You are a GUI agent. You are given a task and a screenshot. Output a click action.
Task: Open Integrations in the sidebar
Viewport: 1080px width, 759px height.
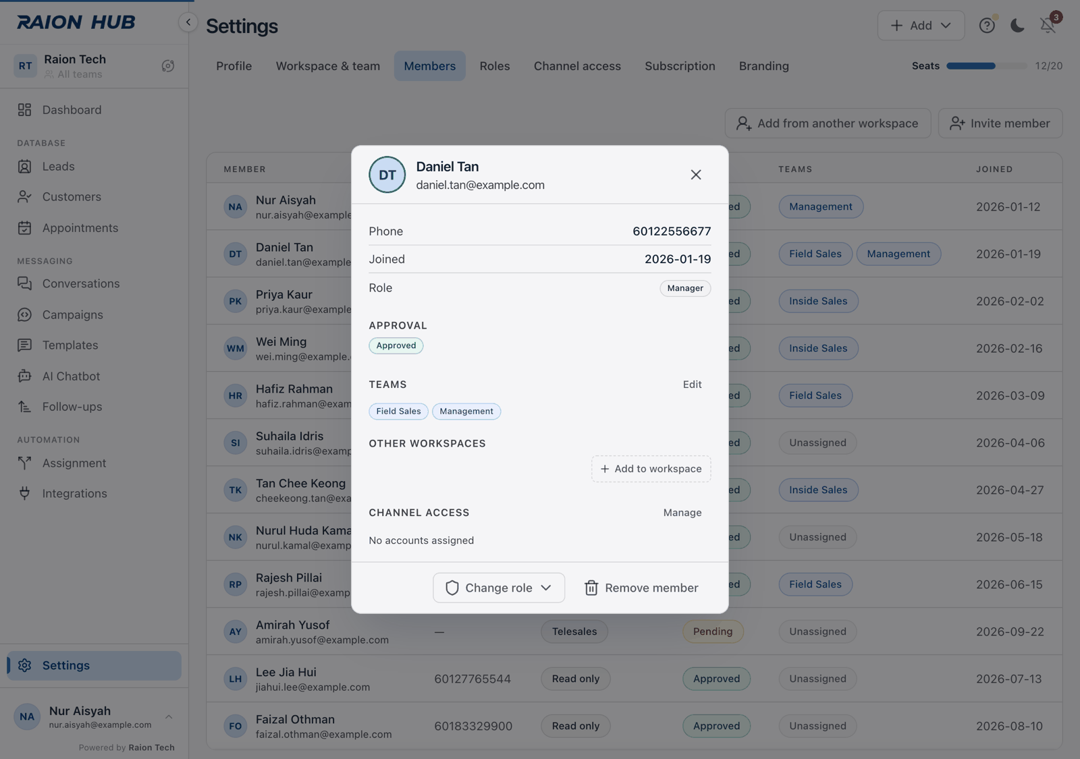click(x=94, y=494)
